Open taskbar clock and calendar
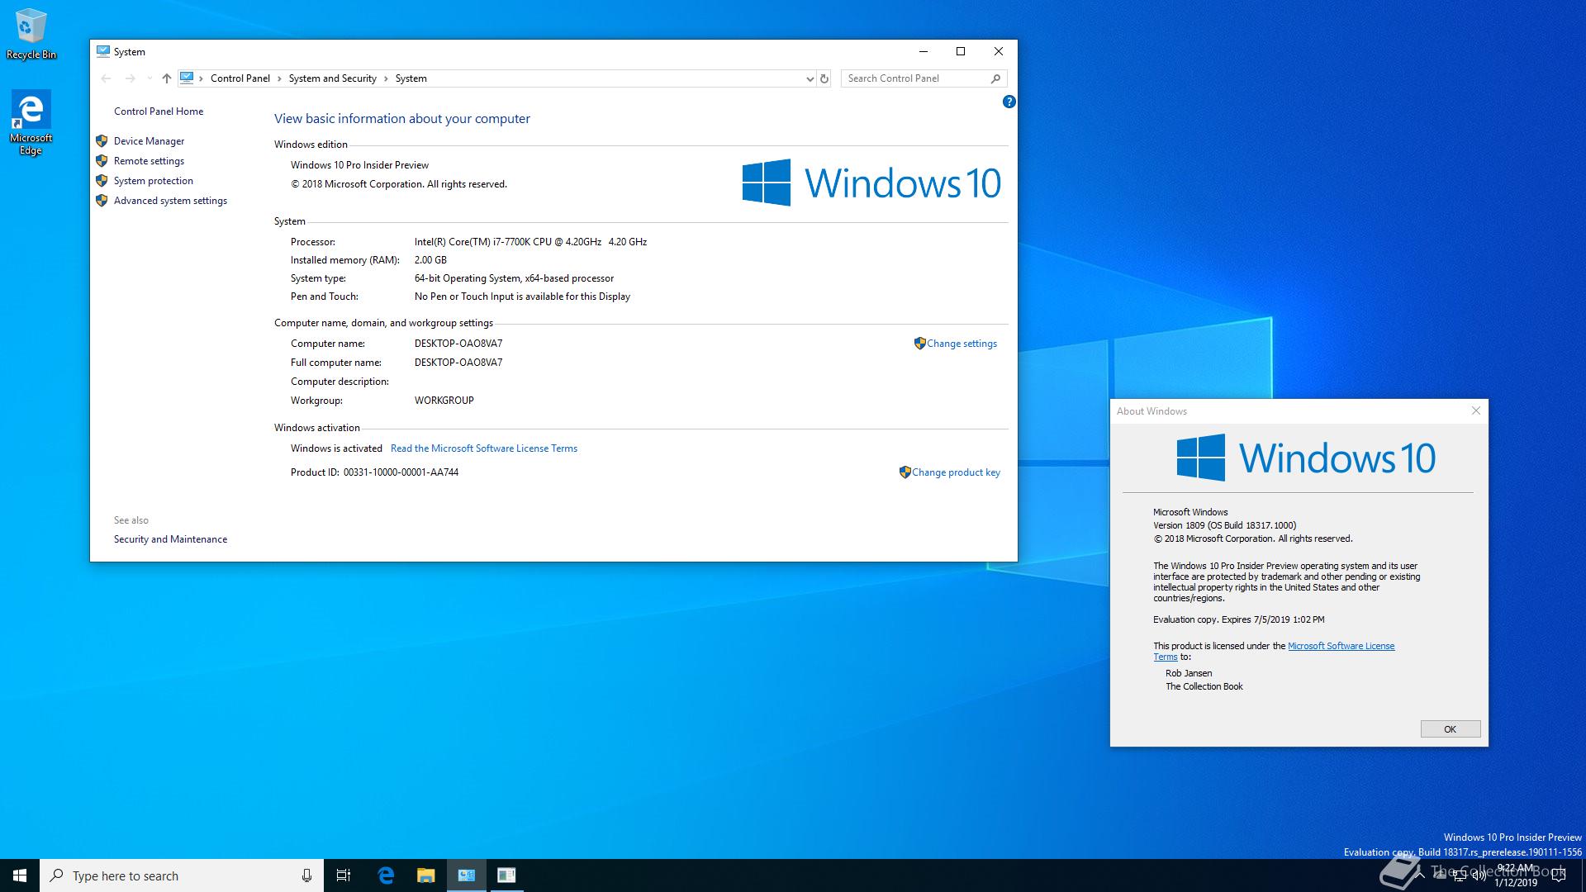This screenshot has height=892, width=1586. point(1516,875)
